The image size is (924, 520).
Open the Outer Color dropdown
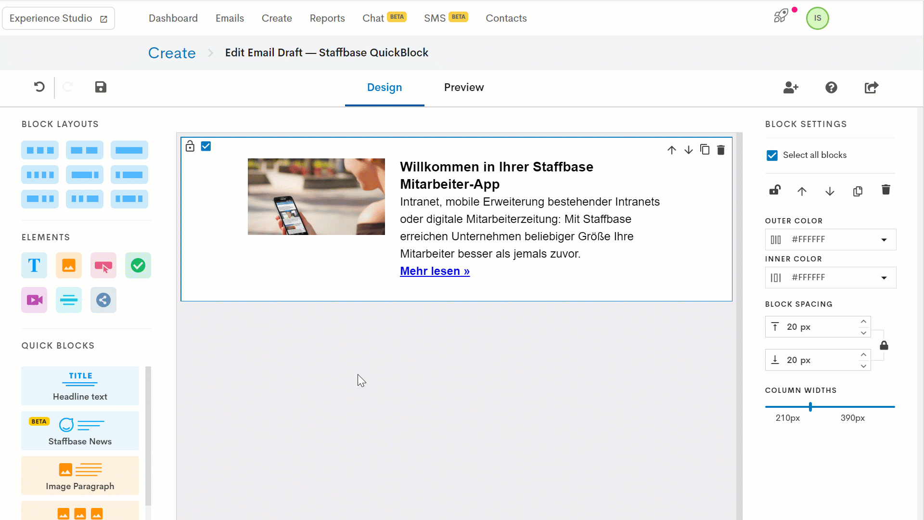pyautogui.click(x=831, y=240)
